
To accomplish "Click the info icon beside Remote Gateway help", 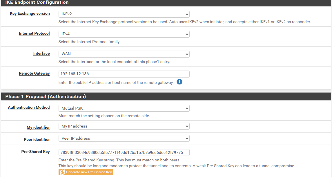I will click(x=179, y=82).
